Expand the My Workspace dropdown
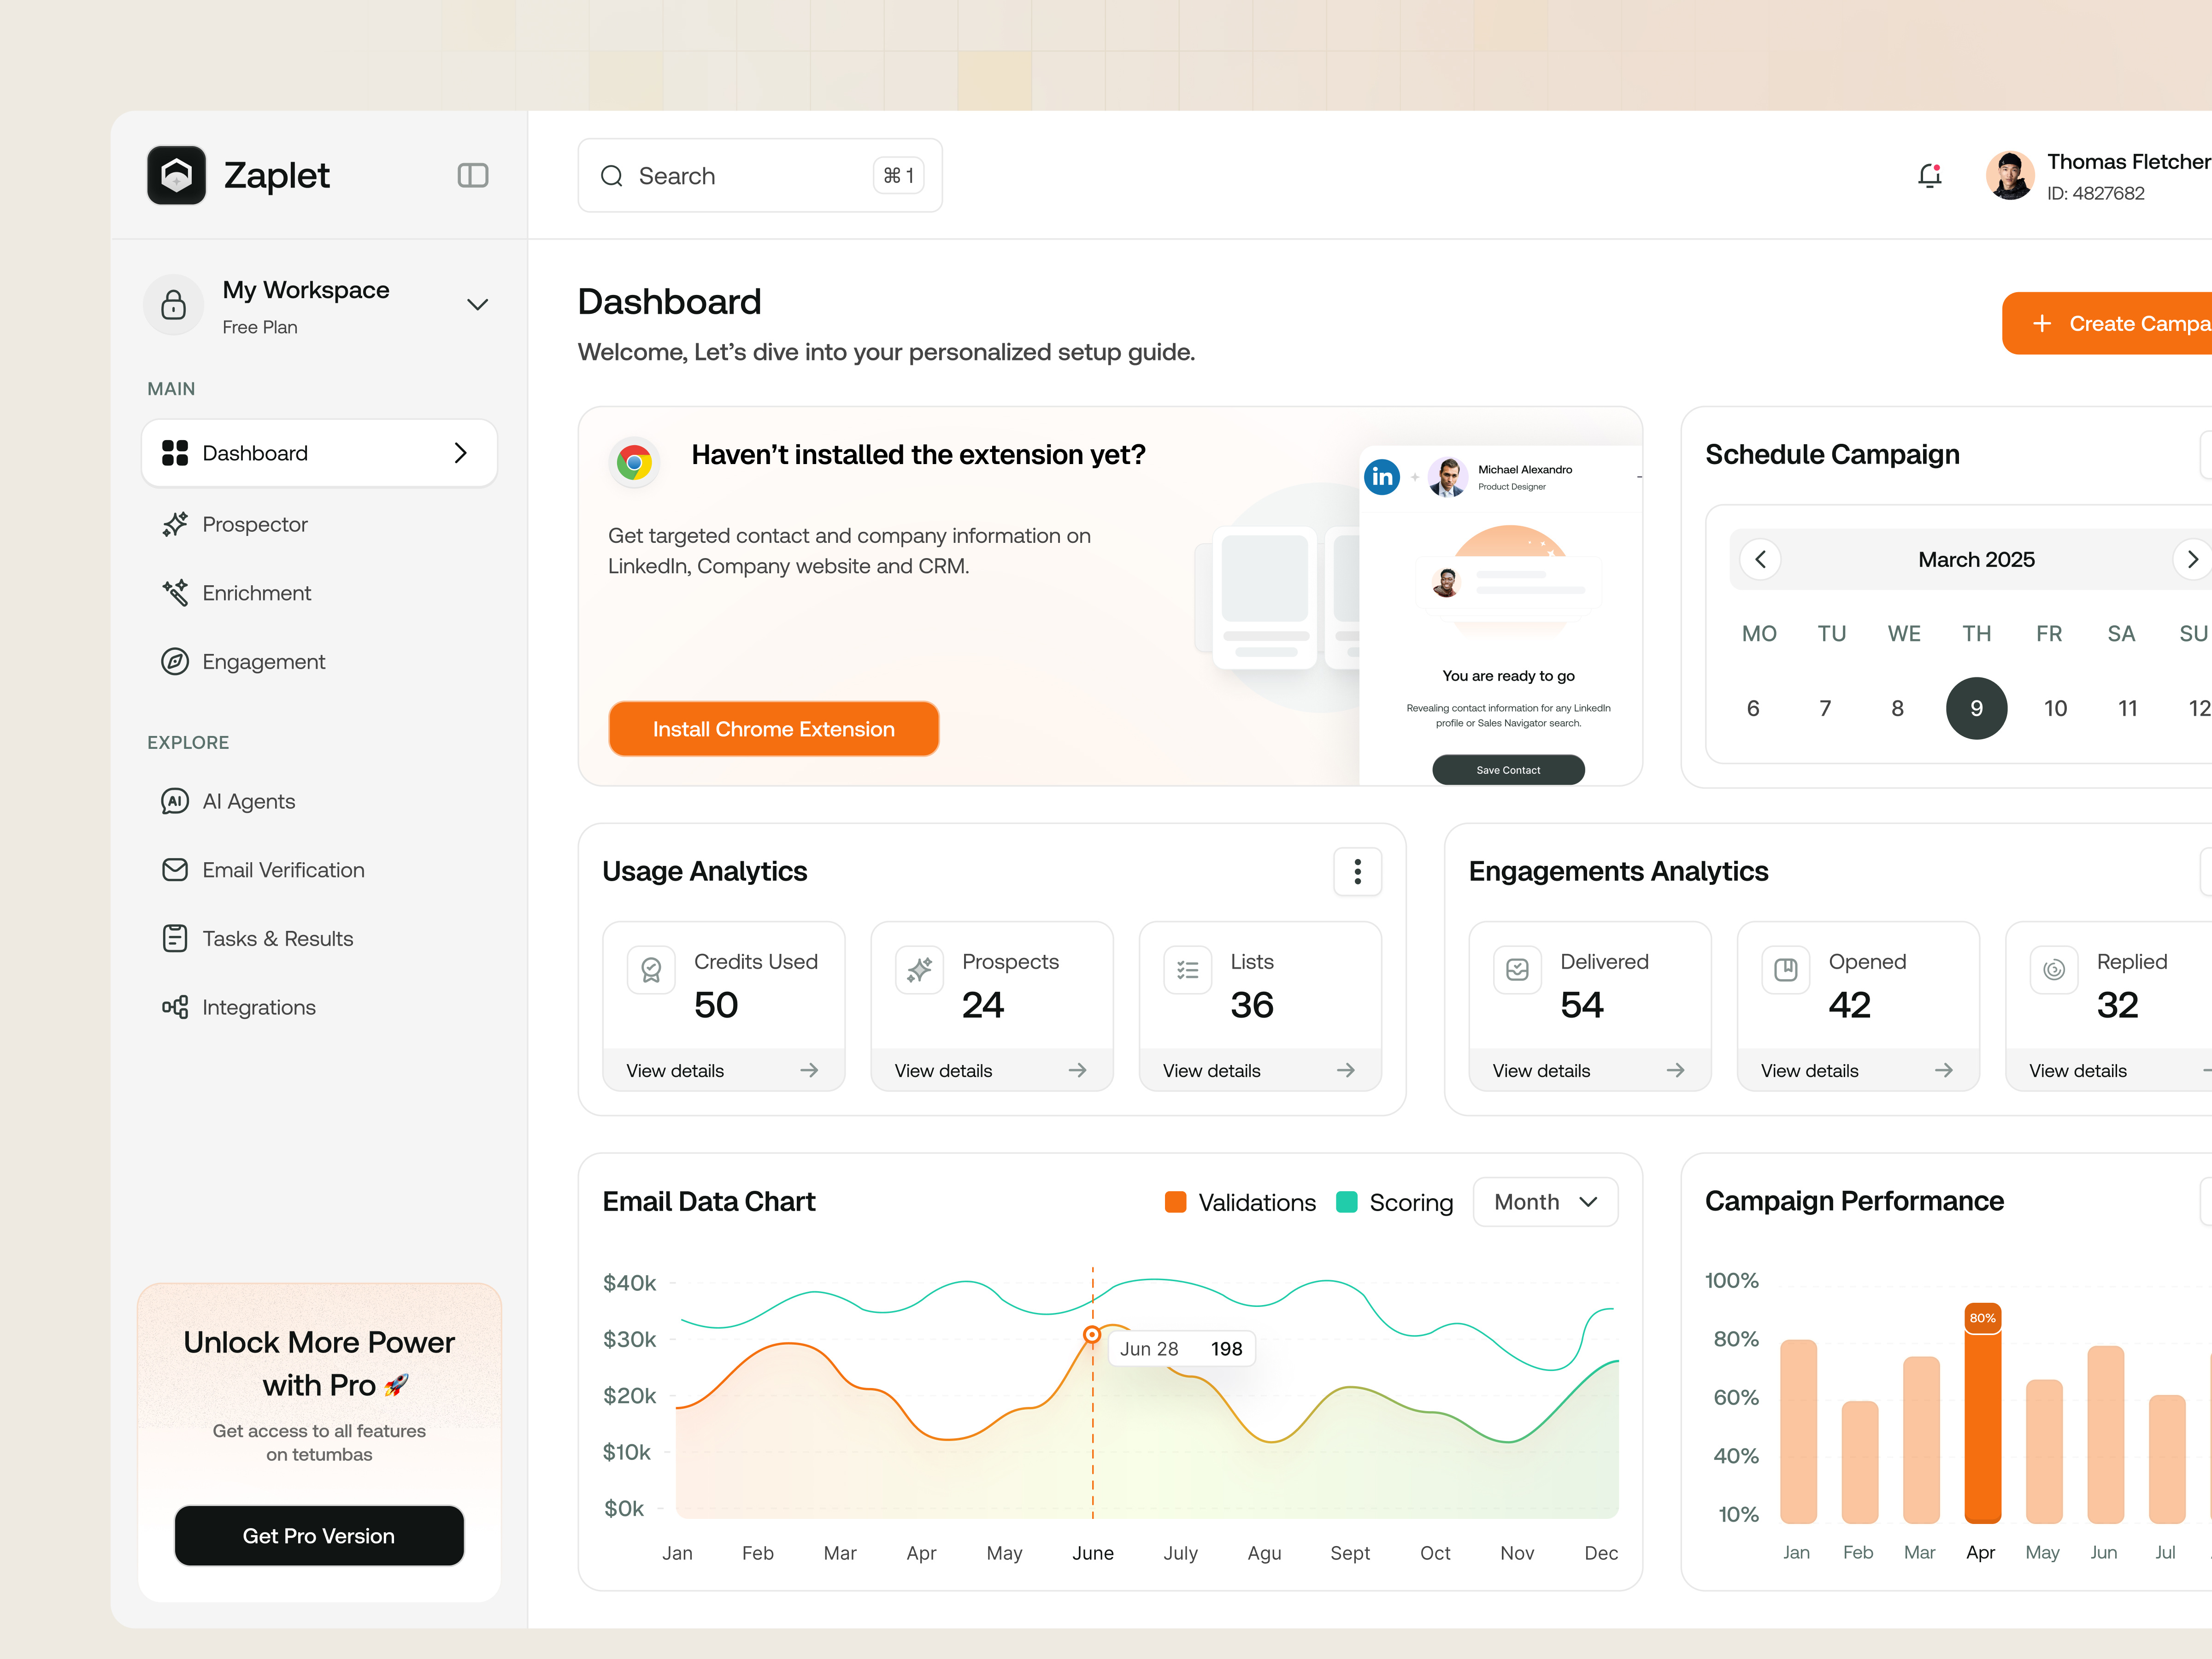The height and width of the screenshot is (1659, 2212). click(x=477, y=304)
